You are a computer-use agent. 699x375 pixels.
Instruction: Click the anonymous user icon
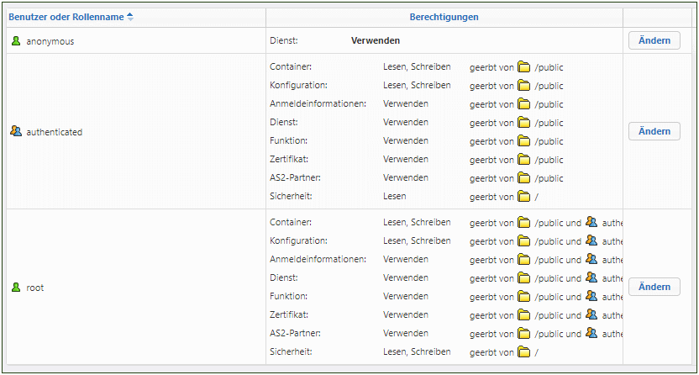[x=15, y=40]
